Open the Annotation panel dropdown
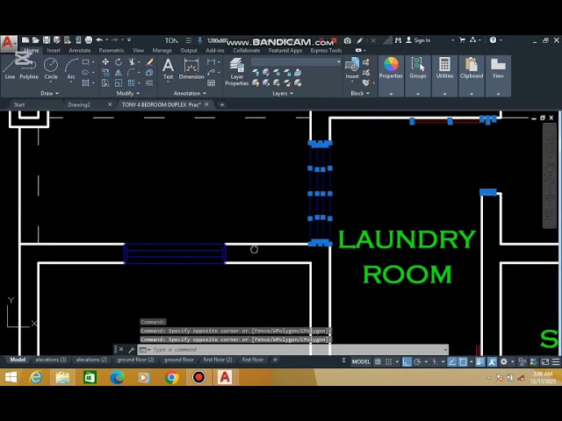The height and width of the screenshot is (421, 562). tap(189, 93)
